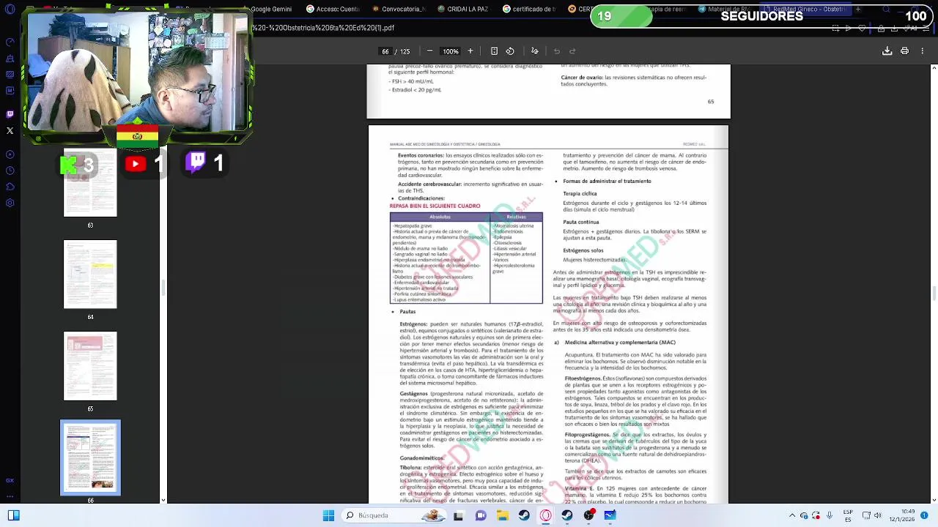The width and height of the screenshot is (938, 527).
Task: Open the PDF viewer more options menu
Action: (922, 51)
